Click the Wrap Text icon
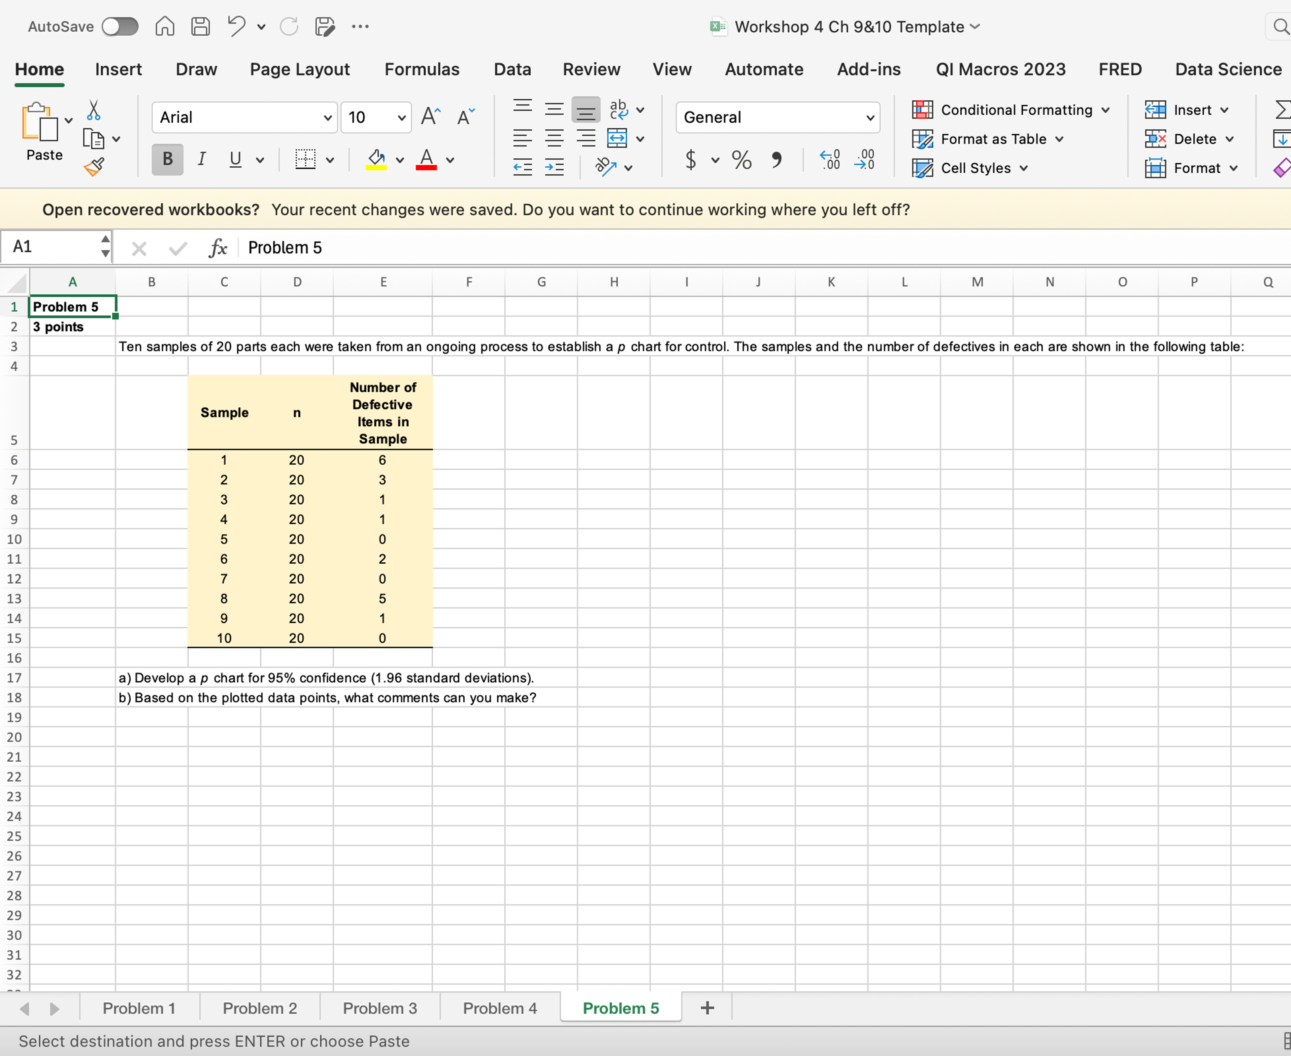This screenshot has width=1291, height=1056. point(619,110)
